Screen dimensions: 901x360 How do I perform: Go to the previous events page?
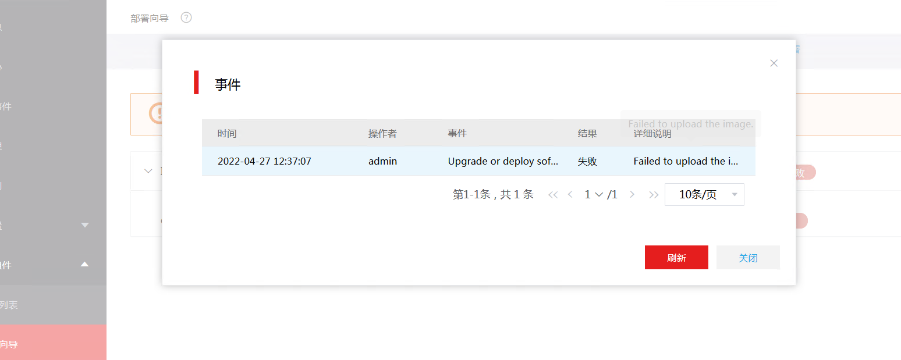point(570,195)
